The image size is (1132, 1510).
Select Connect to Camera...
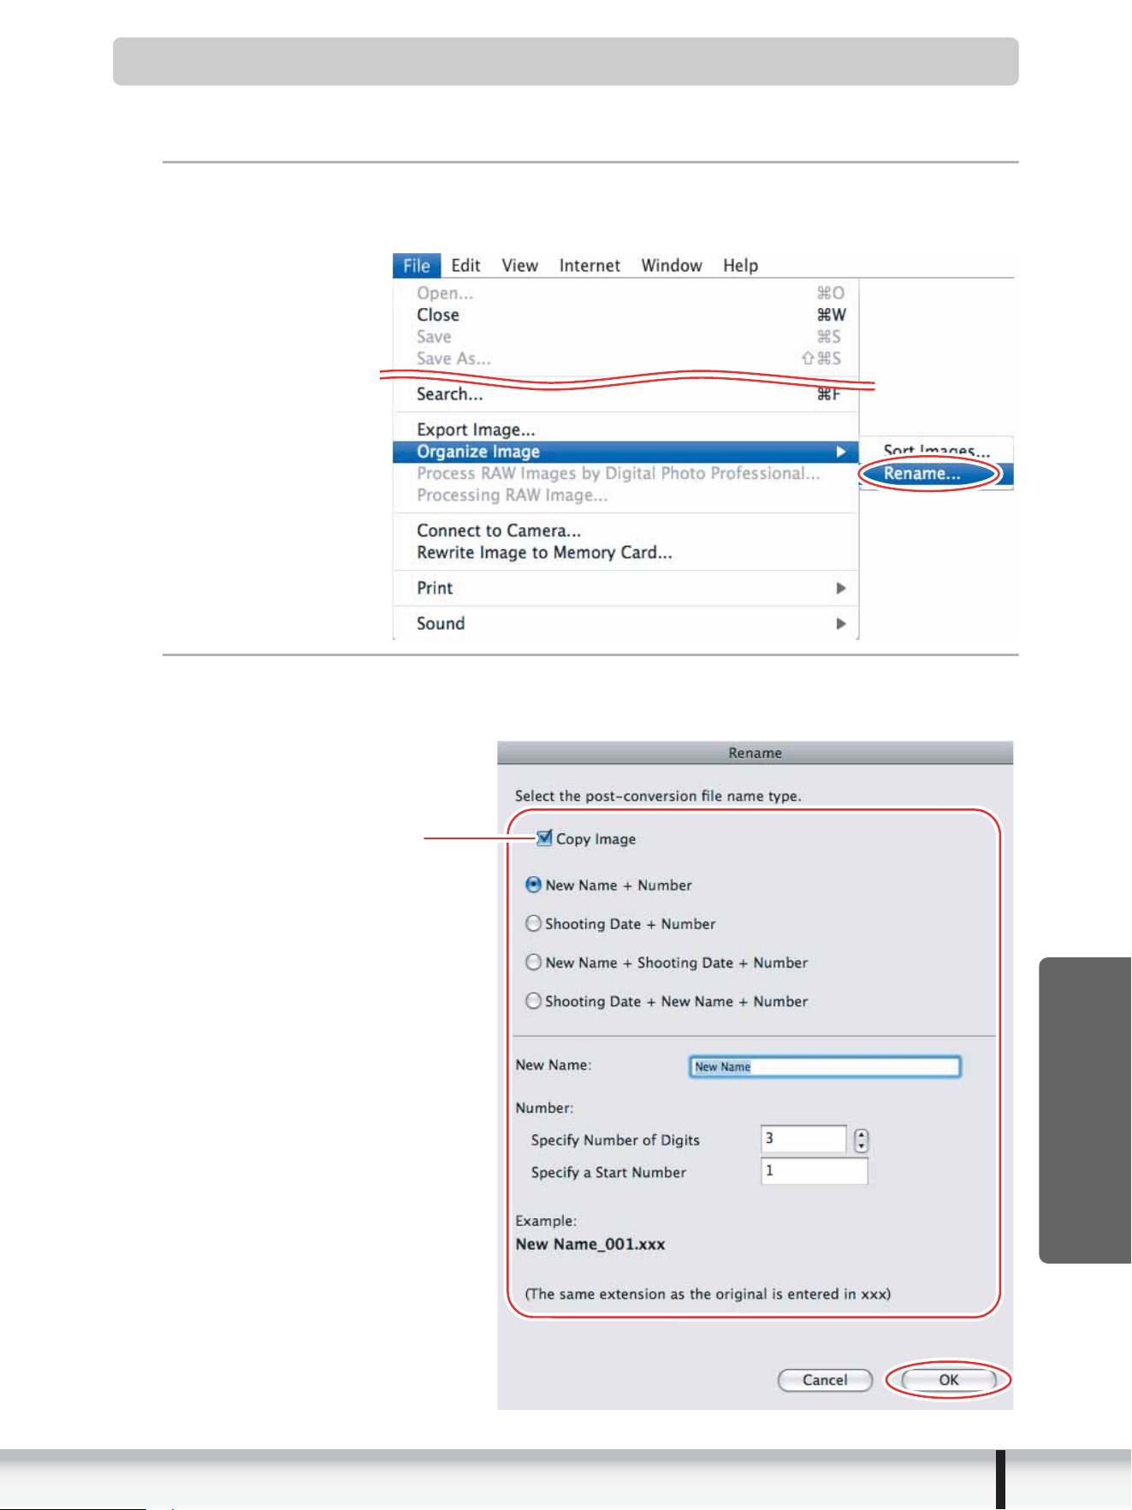(x=625, y=530)
